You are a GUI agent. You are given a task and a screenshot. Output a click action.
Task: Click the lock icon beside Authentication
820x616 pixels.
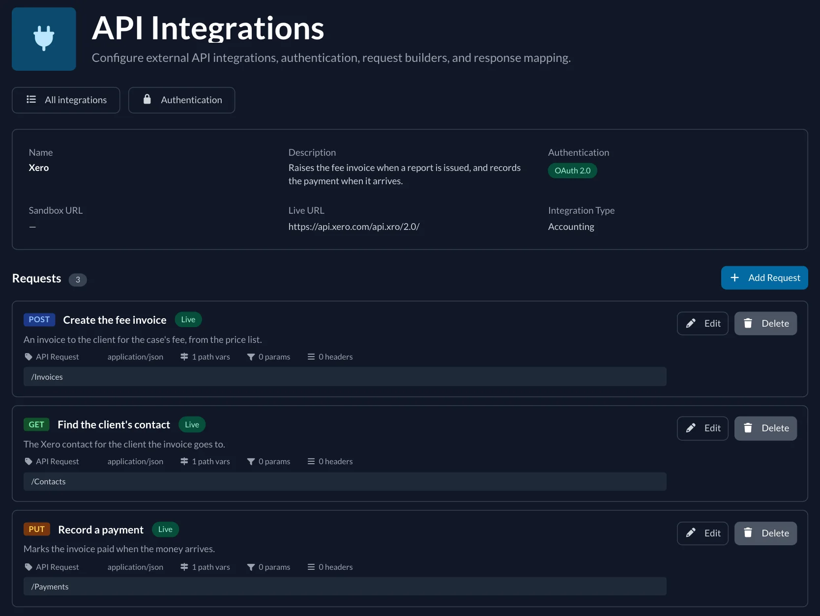pyautogui.click(x=147, y=99)
